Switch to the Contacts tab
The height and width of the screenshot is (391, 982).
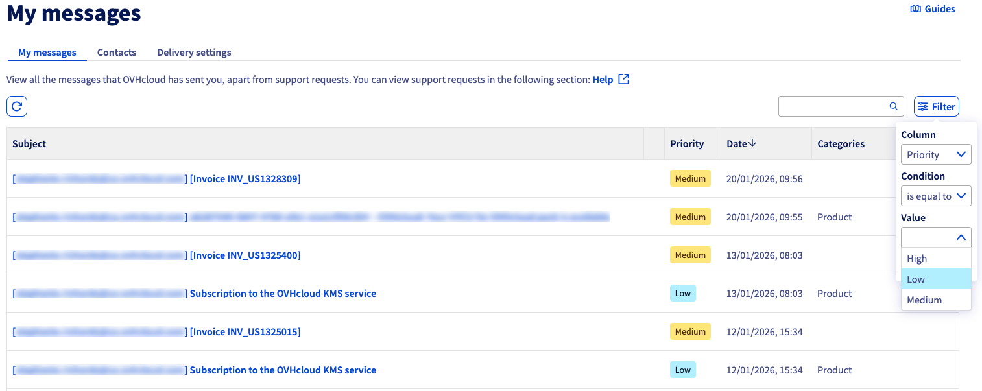click(117, 53)
